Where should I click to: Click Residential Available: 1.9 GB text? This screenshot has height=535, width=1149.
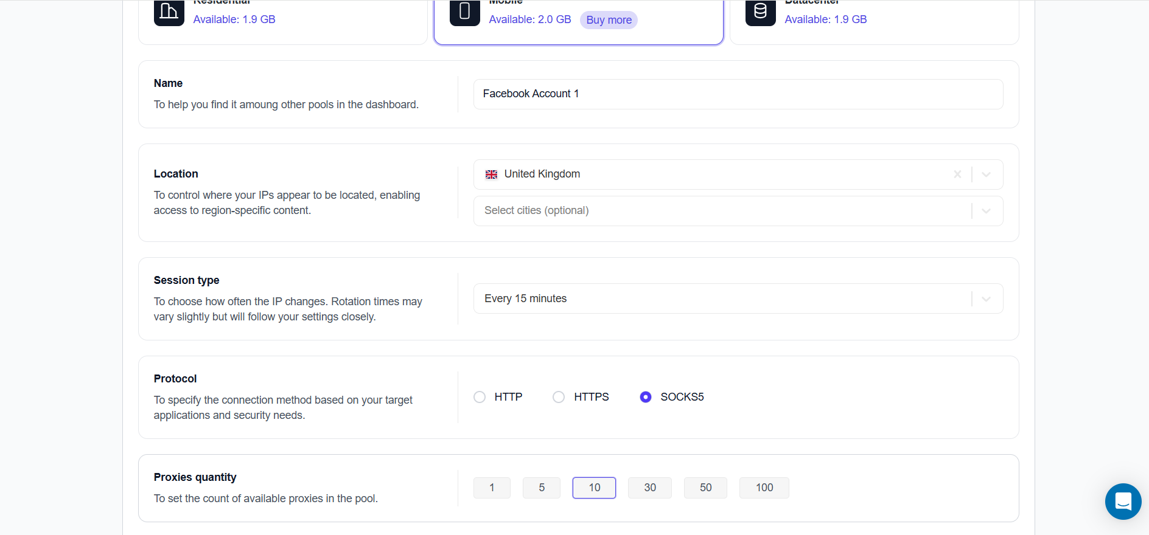click(234, 19)
